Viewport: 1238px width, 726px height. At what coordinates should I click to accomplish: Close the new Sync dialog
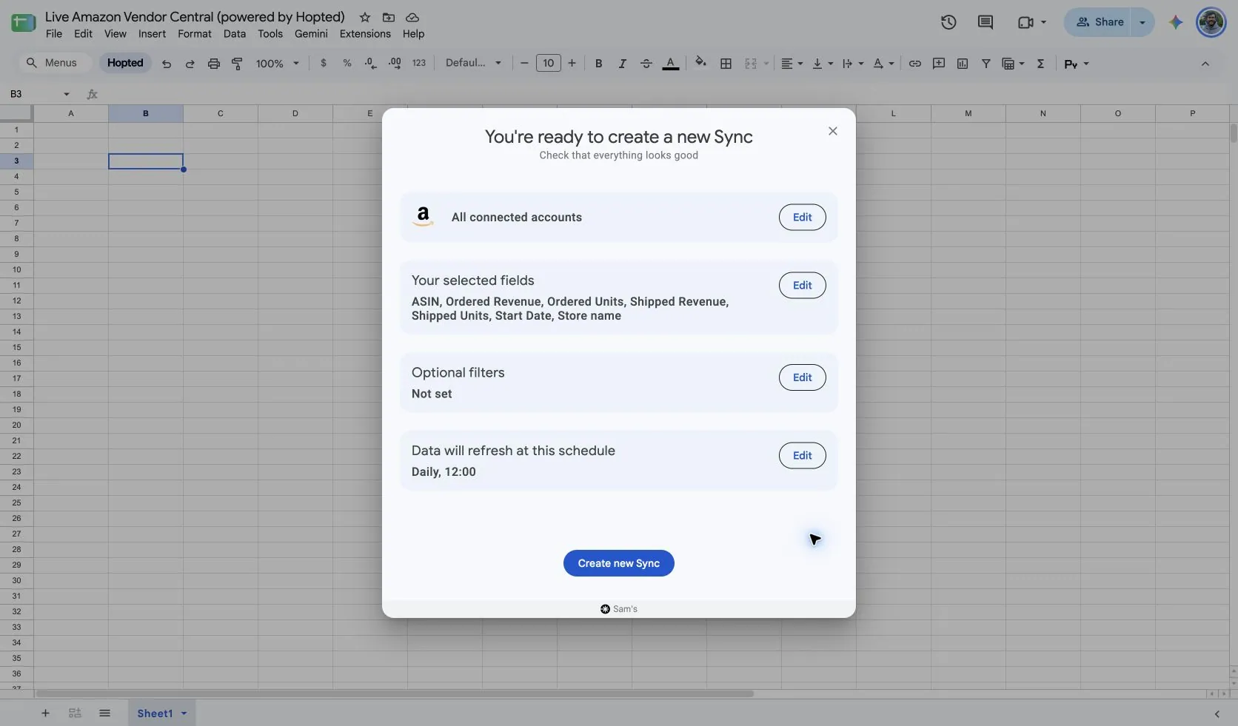pyautogui.click(x=833, y=131)
